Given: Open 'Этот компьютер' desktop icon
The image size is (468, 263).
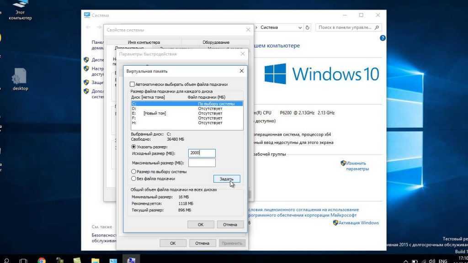Looking at the screenshot, I should [x=20, y=10].
